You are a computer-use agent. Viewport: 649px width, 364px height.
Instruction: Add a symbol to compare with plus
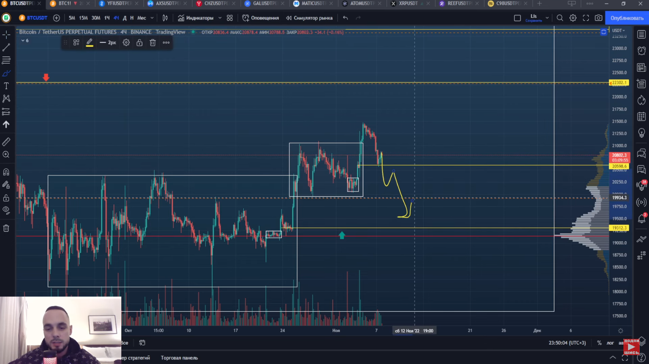tap(56, 18)
